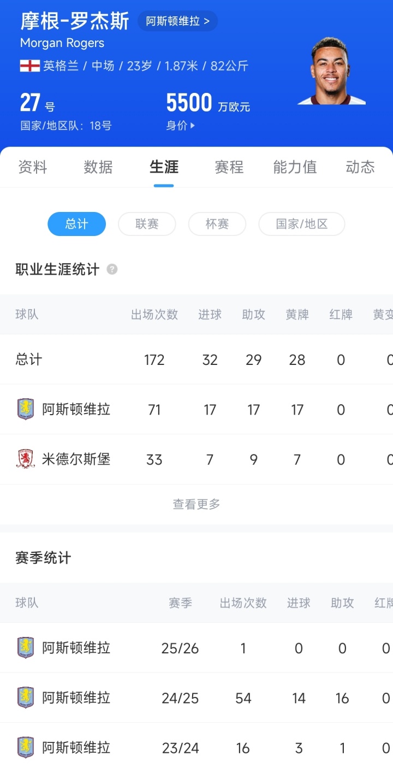Viewport: 393px width, 767px height.
Task: Expand the 身价 market value arrow
Action: coord(192,126)
